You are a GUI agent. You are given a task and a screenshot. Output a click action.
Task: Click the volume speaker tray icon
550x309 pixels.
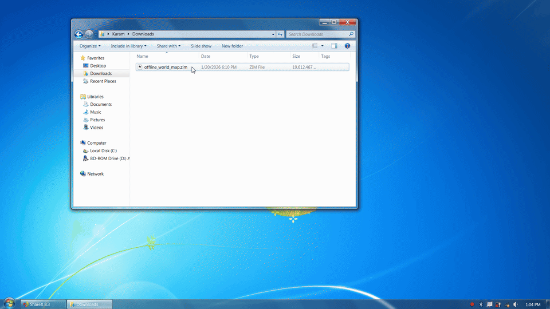(515, 304)
